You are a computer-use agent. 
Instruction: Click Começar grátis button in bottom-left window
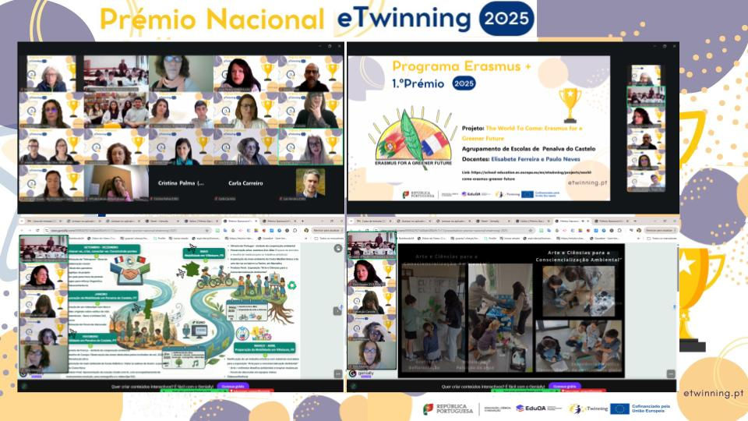click(233, 386)
